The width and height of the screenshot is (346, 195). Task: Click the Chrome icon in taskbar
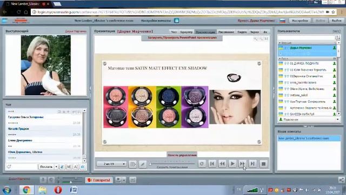pyautogui.click(x=26, y=190)
